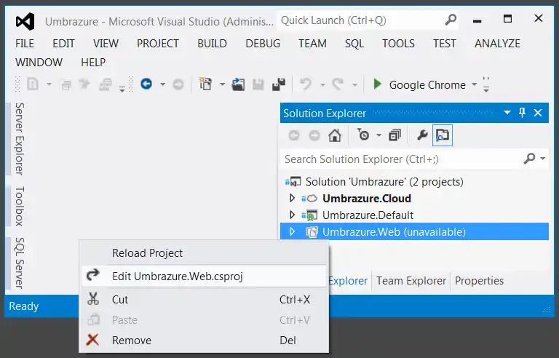Click the New Project toolbar icon
The image size is (559, 358).
(x=33, y=84)
